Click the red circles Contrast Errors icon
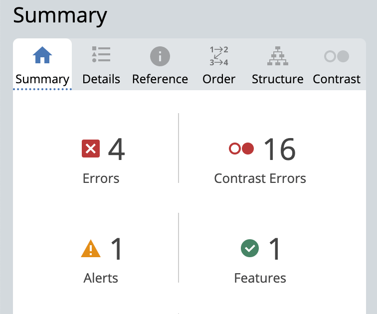The height and width of the screenshot is (314, 377). point(241,149)
